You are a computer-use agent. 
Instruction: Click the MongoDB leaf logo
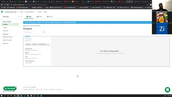[x=2, y=12]
